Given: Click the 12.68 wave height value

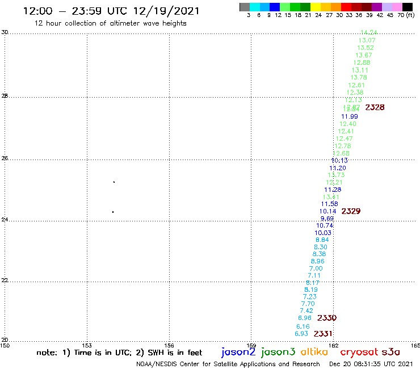Looking at the screenshot, I should [x=341, y=153].
